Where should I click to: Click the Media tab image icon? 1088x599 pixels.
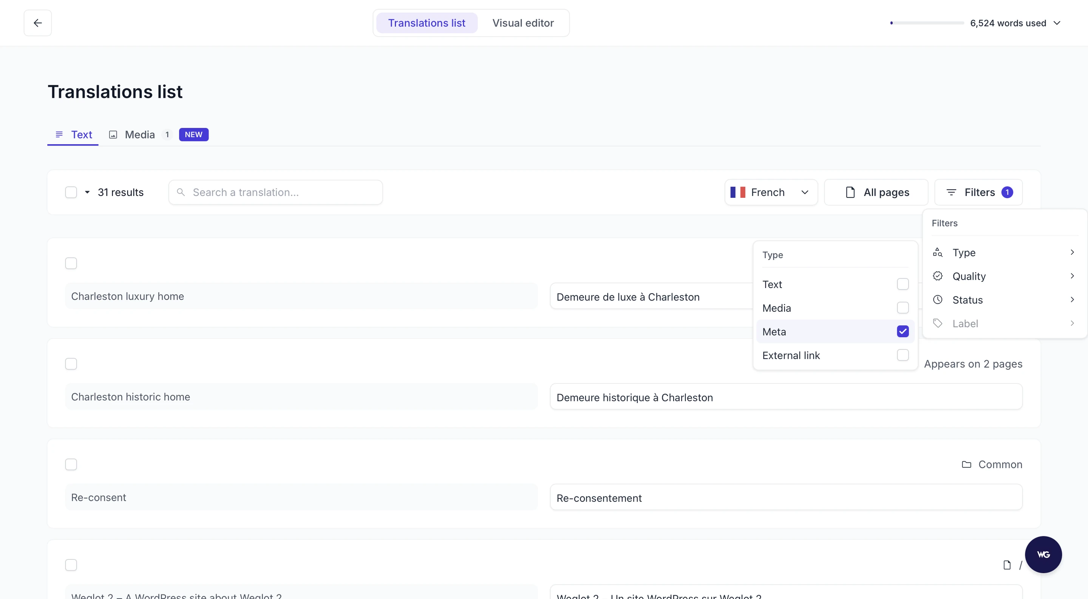[x=113, y=135]
